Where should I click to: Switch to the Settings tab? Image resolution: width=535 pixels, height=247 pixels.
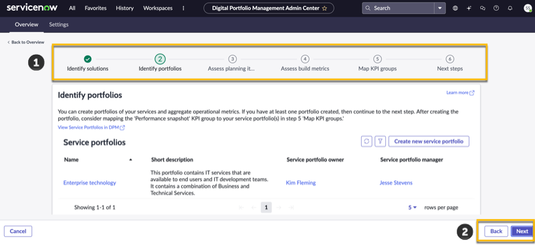(59, 25)
